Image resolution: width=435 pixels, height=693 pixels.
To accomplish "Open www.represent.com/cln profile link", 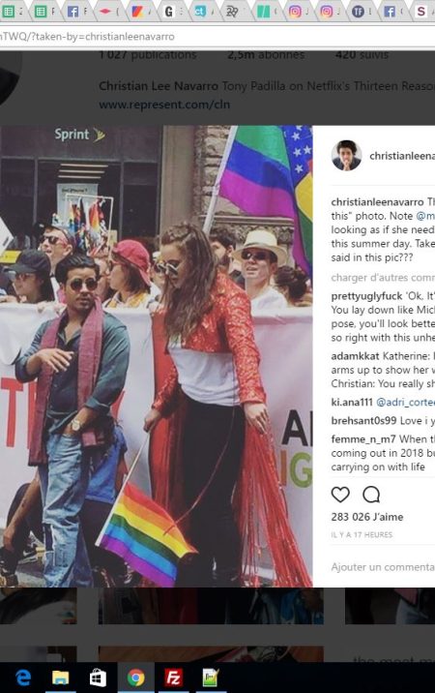I will pos(164,105).
